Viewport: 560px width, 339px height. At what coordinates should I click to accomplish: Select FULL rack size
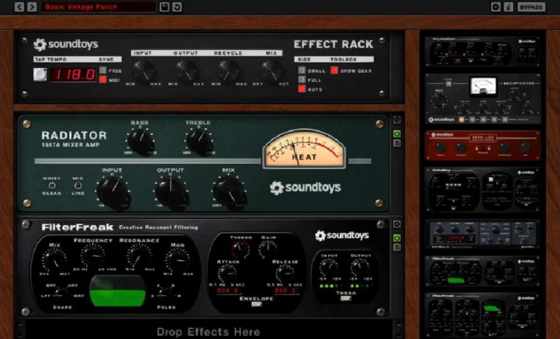[x=302, y=79]
